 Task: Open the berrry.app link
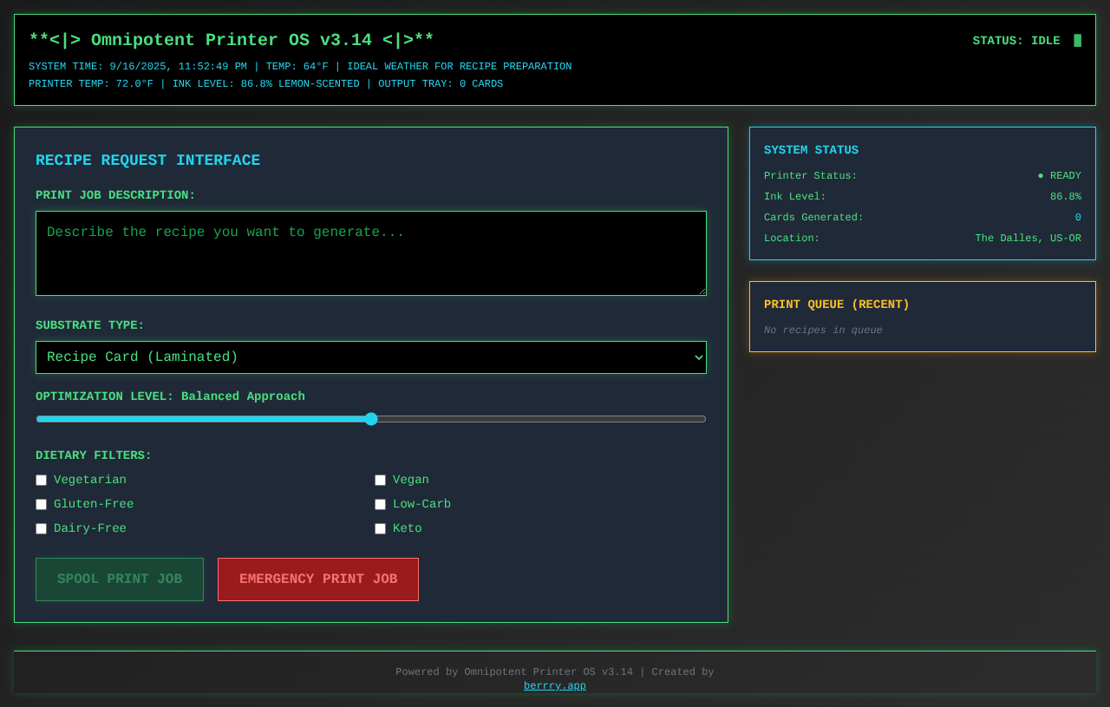[554, 685]
